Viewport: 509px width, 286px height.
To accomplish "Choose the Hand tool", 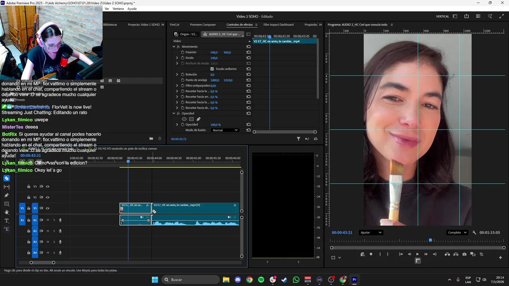I will 6,212.
